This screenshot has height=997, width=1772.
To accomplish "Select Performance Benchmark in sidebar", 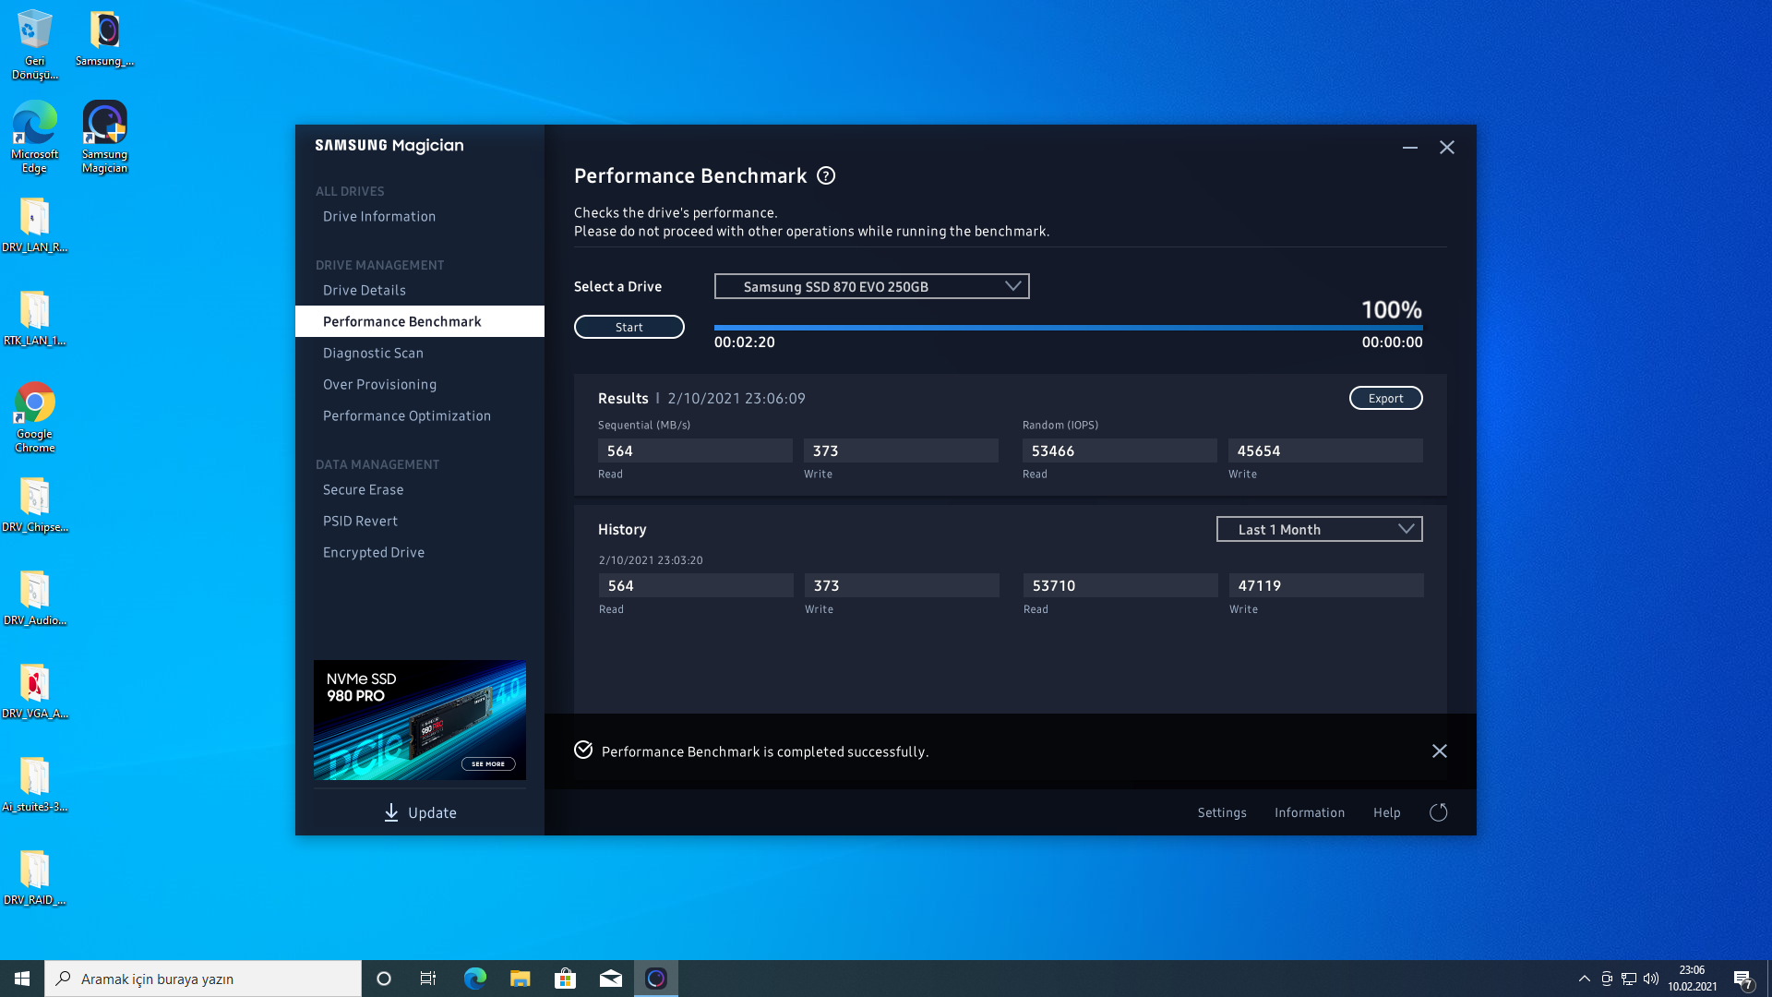I will click(x=420, y=321).
